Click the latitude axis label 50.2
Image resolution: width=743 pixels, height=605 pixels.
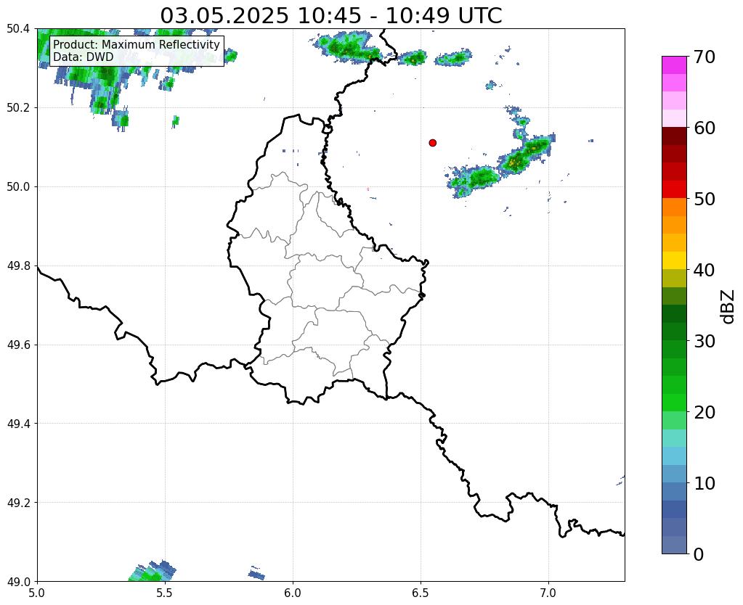(x=18, y=108)
